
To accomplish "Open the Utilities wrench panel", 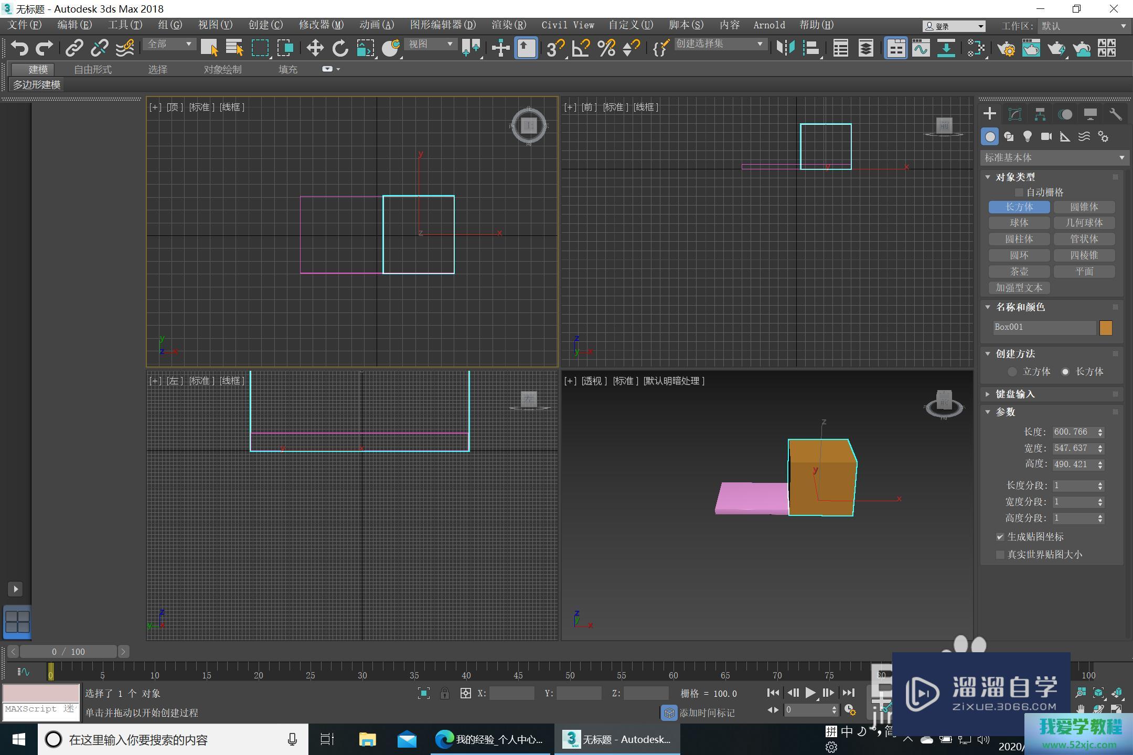I will pos(1115,114).
